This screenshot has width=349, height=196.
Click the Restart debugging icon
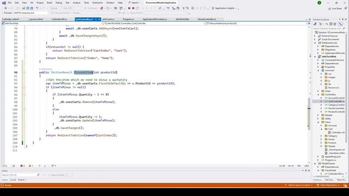point(137,8)
